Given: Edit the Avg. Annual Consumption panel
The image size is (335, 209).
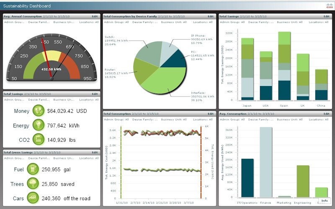Looking at the screenshot, I should click(95, 16).
